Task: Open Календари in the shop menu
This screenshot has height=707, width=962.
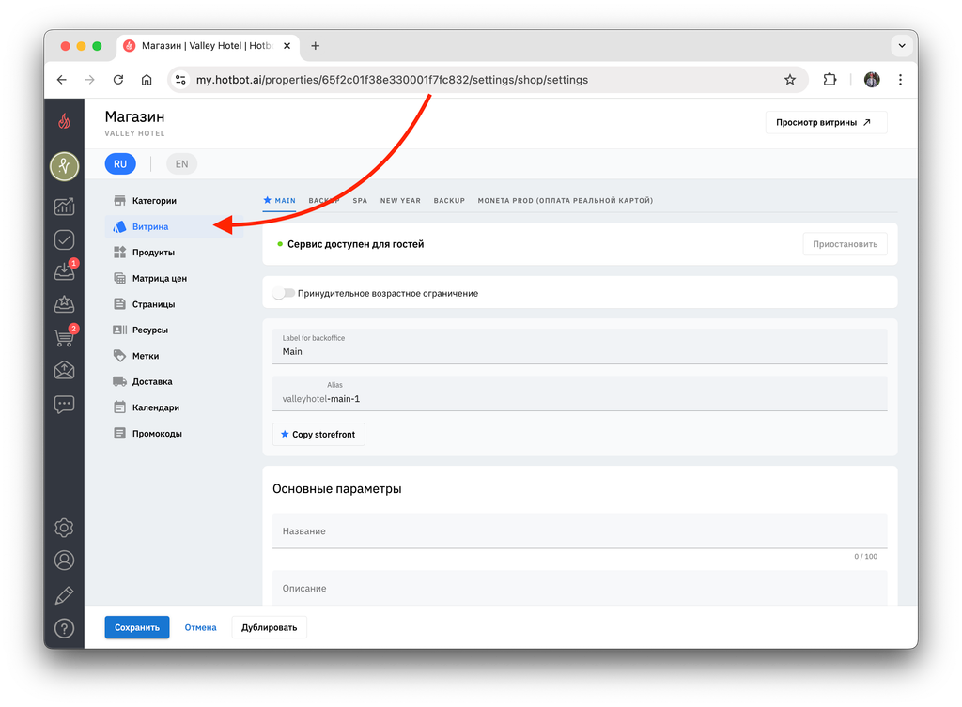Action: point(174,407)
